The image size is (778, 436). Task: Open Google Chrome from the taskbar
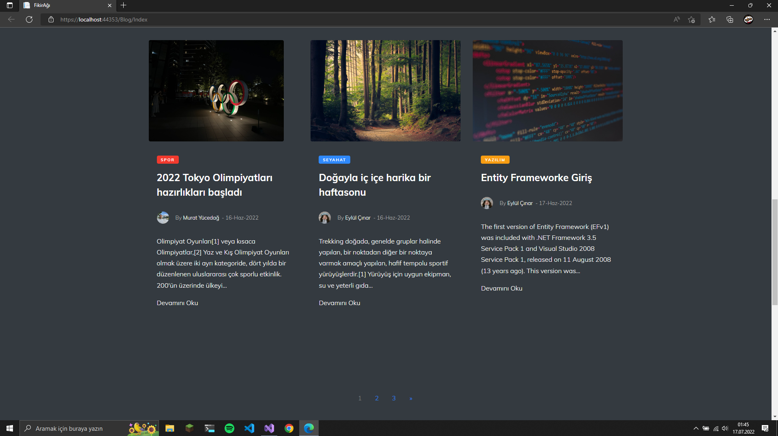[x=289, y=428]
